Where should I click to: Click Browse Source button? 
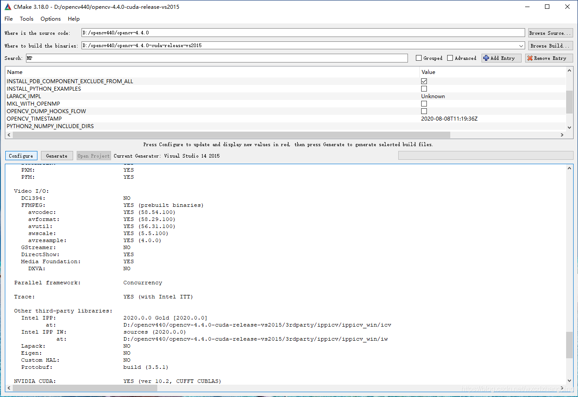click(550, 33)
